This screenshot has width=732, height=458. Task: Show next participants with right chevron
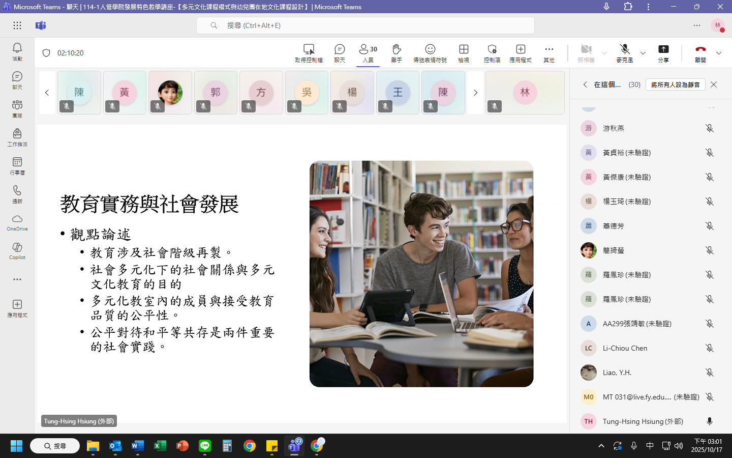(x=475, y=93)
